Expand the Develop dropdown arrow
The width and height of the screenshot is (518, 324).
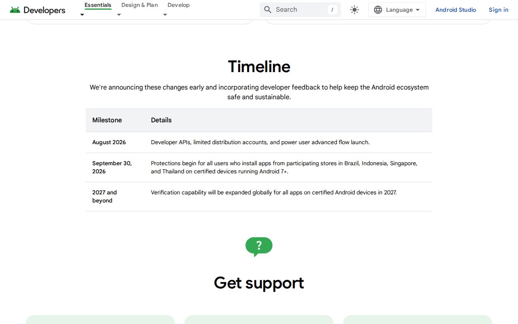(165, 15)
